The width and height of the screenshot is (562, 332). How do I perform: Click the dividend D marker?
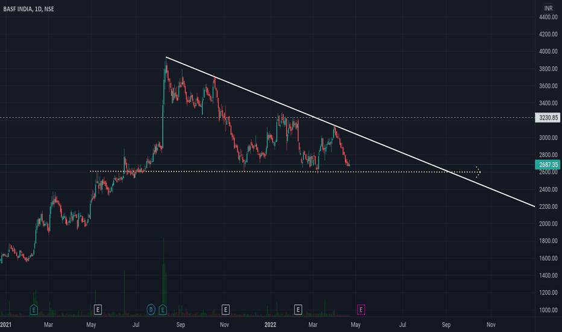click(x=151, y=310)
